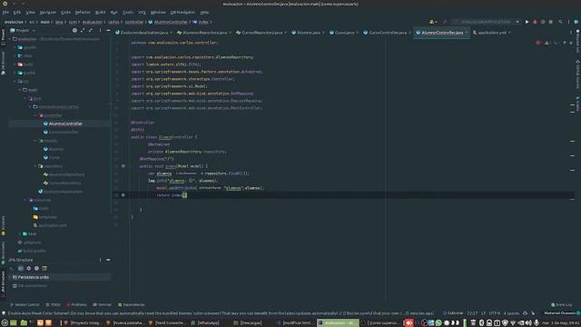Click the index method breadcrumb
581x327 pixels.
pyautogui.click(x=201, y=22)
